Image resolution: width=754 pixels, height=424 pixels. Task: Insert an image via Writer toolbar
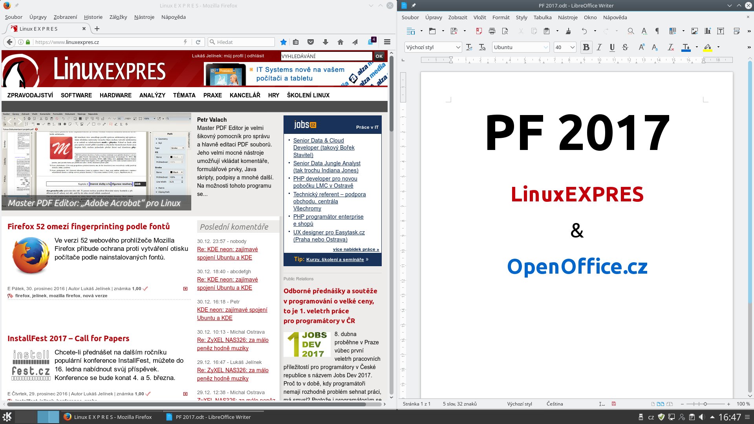point(695,31)
